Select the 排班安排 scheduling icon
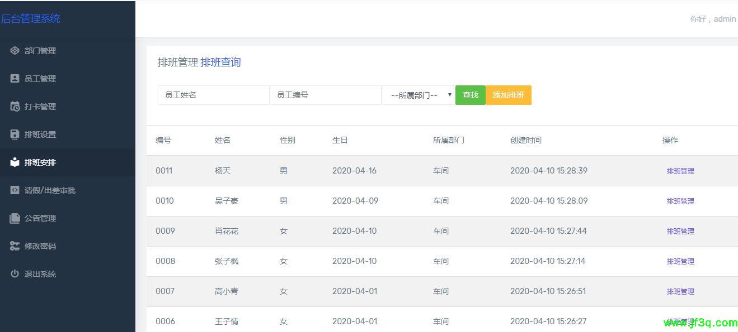Image resolution: width=738 pixels, height=332 pixels. pyautogui.click(x=15, y=162)
